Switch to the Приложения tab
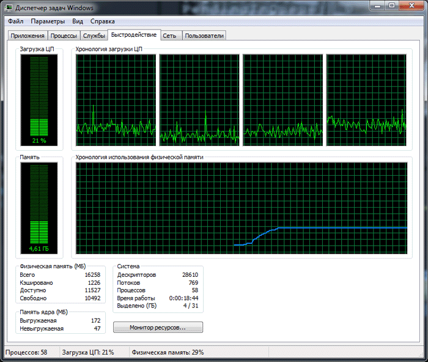428x362 pixels. click(x=28, y=36)
